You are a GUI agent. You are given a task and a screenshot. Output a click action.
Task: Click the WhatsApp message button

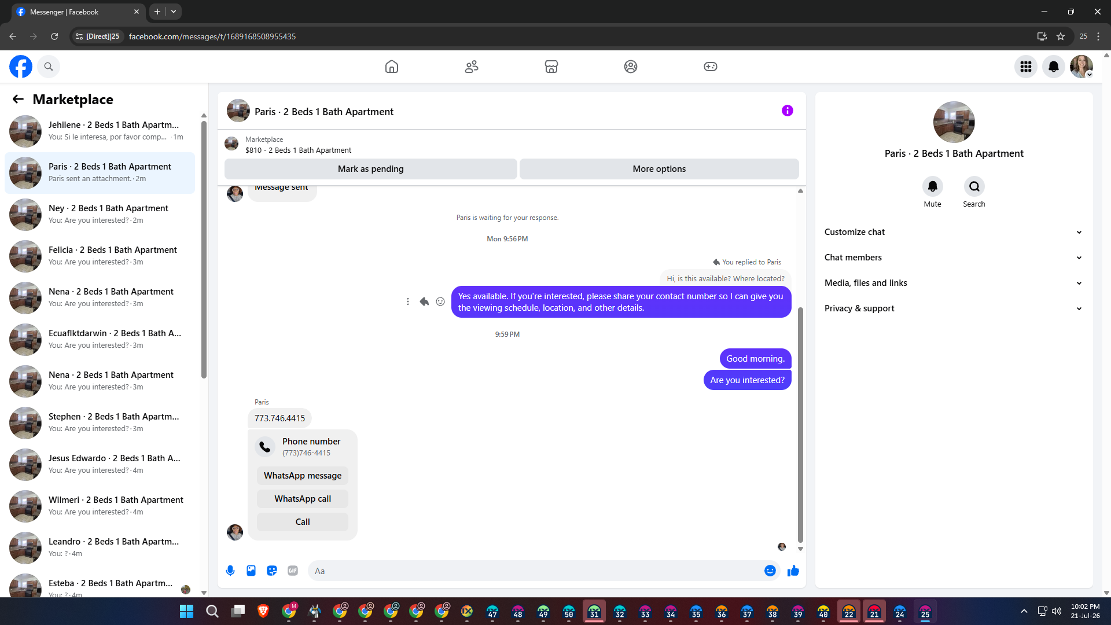point(303,476)
